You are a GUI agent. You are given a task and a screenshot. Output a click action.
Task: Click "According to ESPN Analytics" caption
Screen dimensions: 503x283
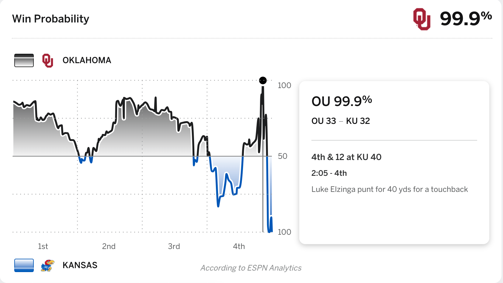point(251,268)
